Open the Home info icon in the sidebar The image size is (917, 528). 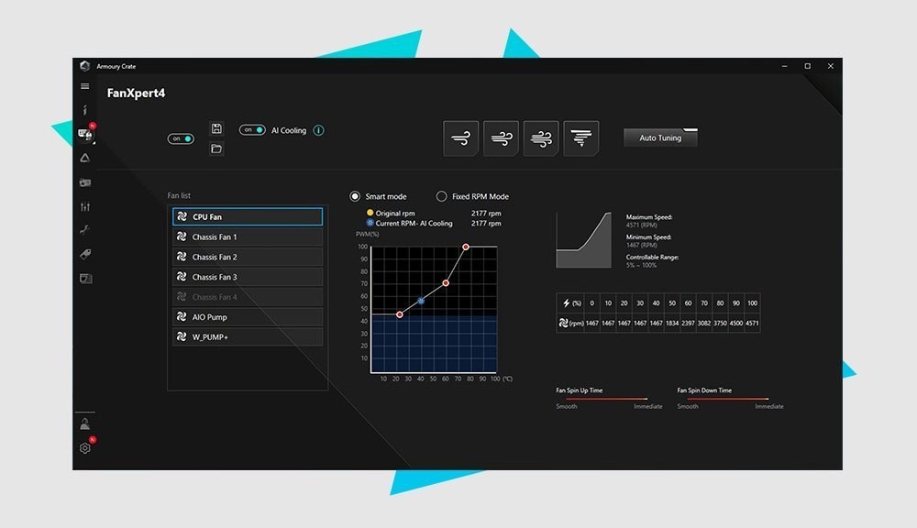point(84,109)
